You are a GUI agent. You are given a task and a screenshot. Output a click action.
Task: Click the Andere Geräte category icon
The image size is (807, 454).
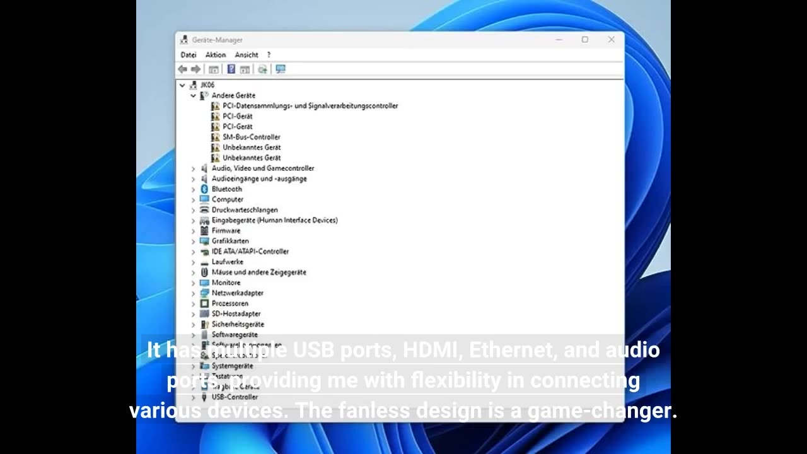coord(204,95)
